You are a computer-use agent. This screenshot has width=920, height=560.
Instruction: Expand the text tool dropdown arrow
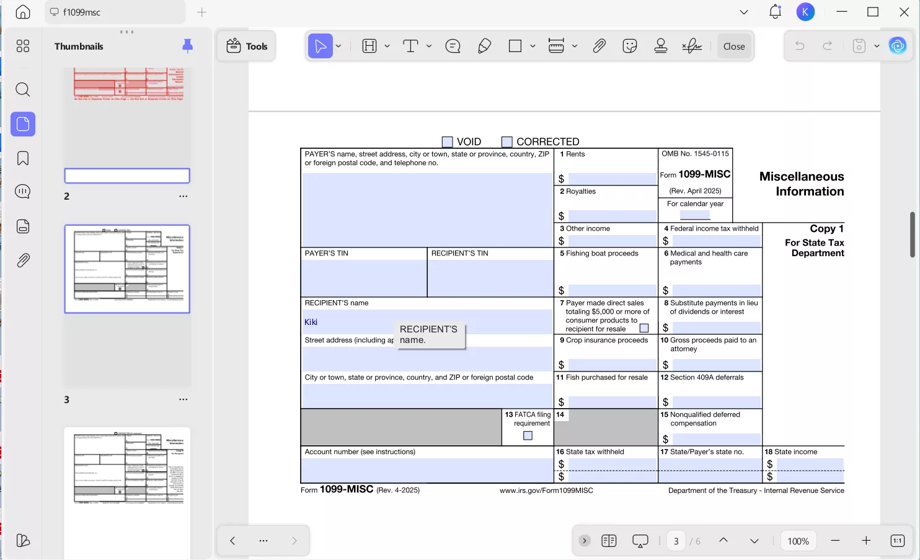coord(429,46)
